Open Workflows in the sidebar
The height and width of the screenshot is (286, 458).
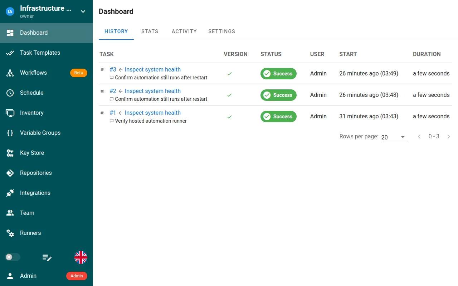tap(47, 73)
